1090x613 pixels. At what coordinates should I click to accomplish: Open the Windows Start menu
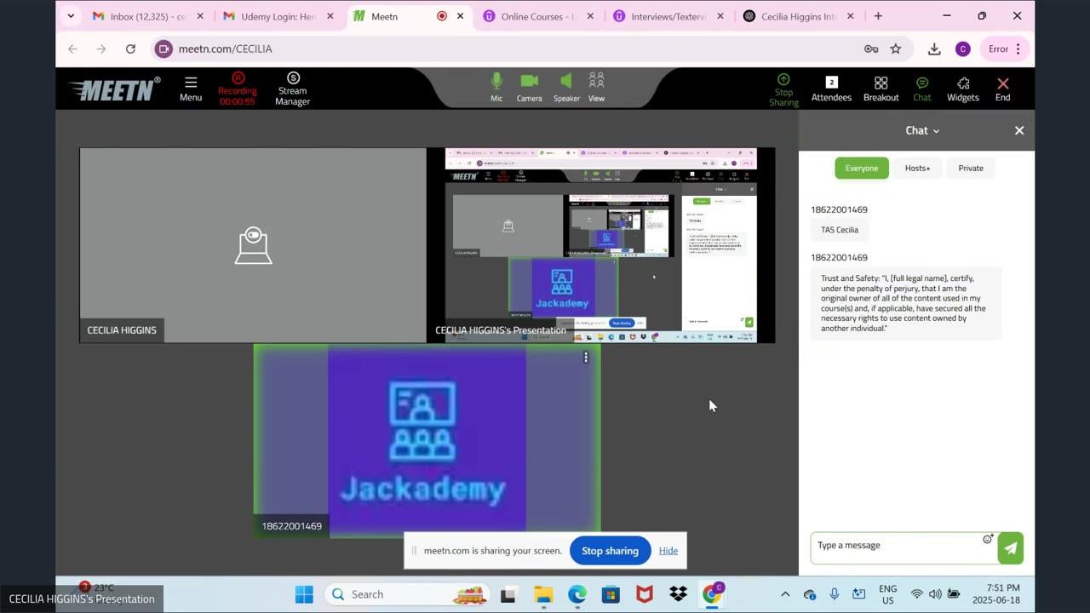(x=304, y=594)
